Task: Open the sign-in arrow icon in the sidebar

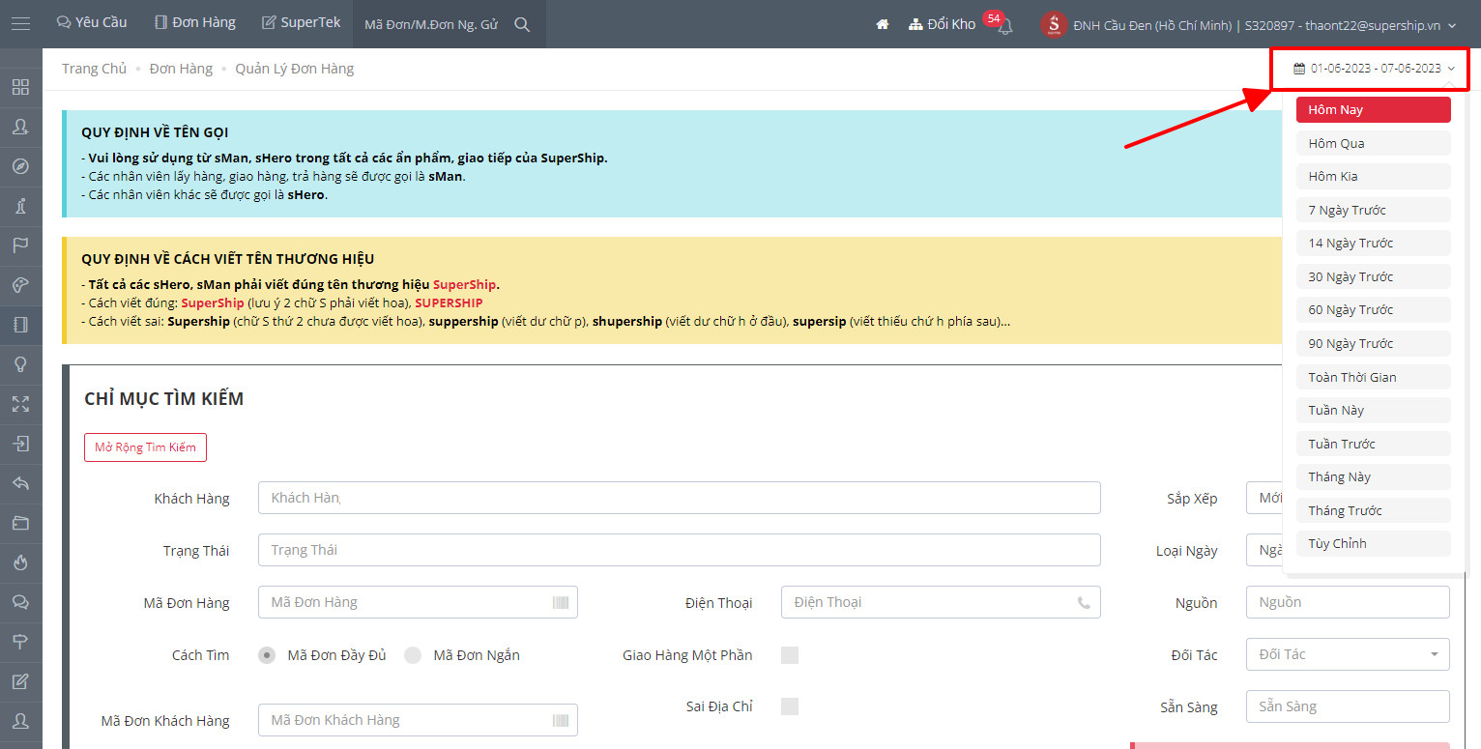Action: pos(20,444)
